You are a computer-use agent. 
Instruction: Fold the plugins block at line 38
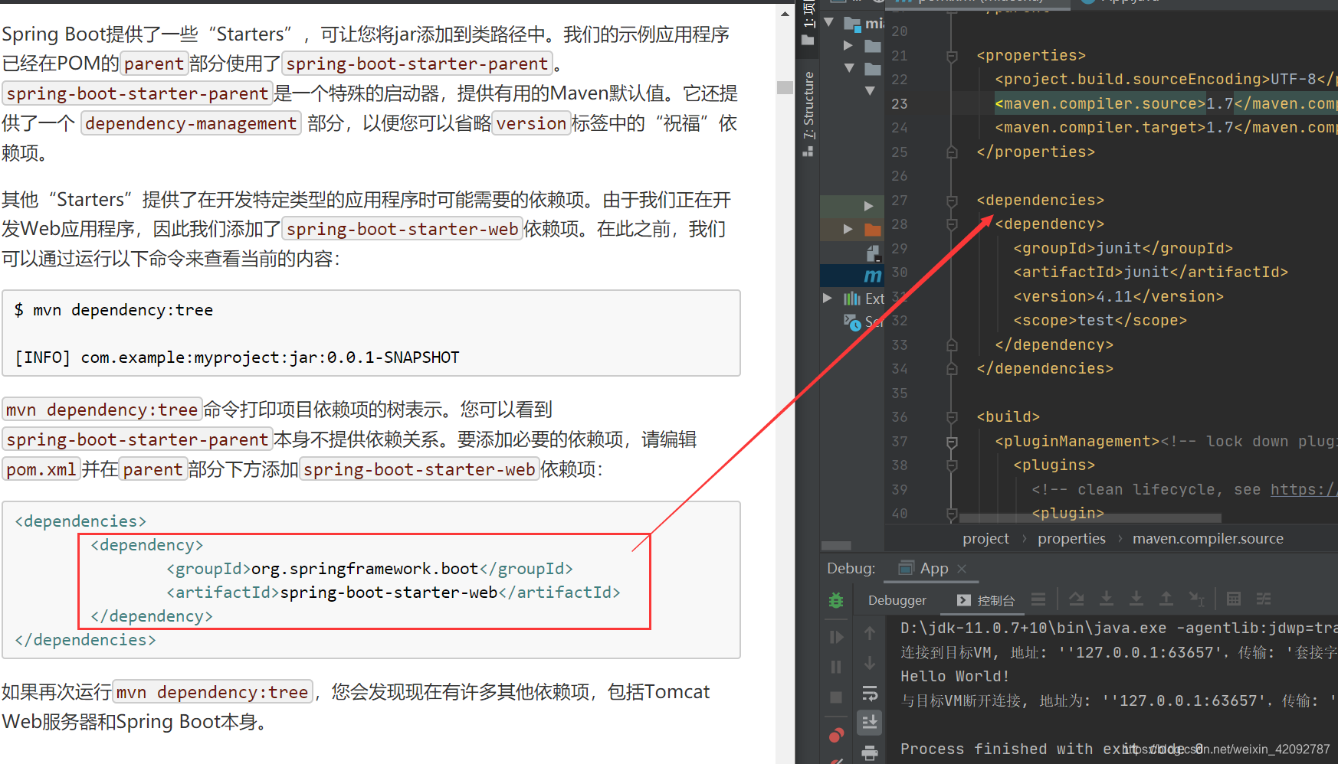952,465
